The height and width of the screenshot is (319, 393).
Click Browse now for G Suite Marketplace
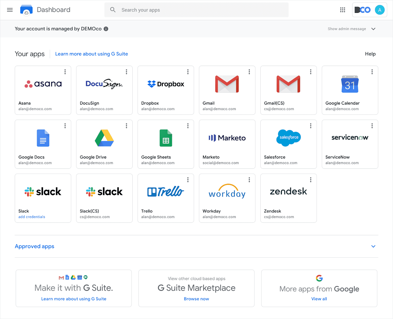pos(196,299)
